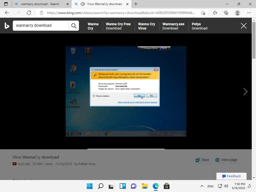Screen dimensions: 256x192
Task: Open network status tray icon
Action: pos(220,186)
